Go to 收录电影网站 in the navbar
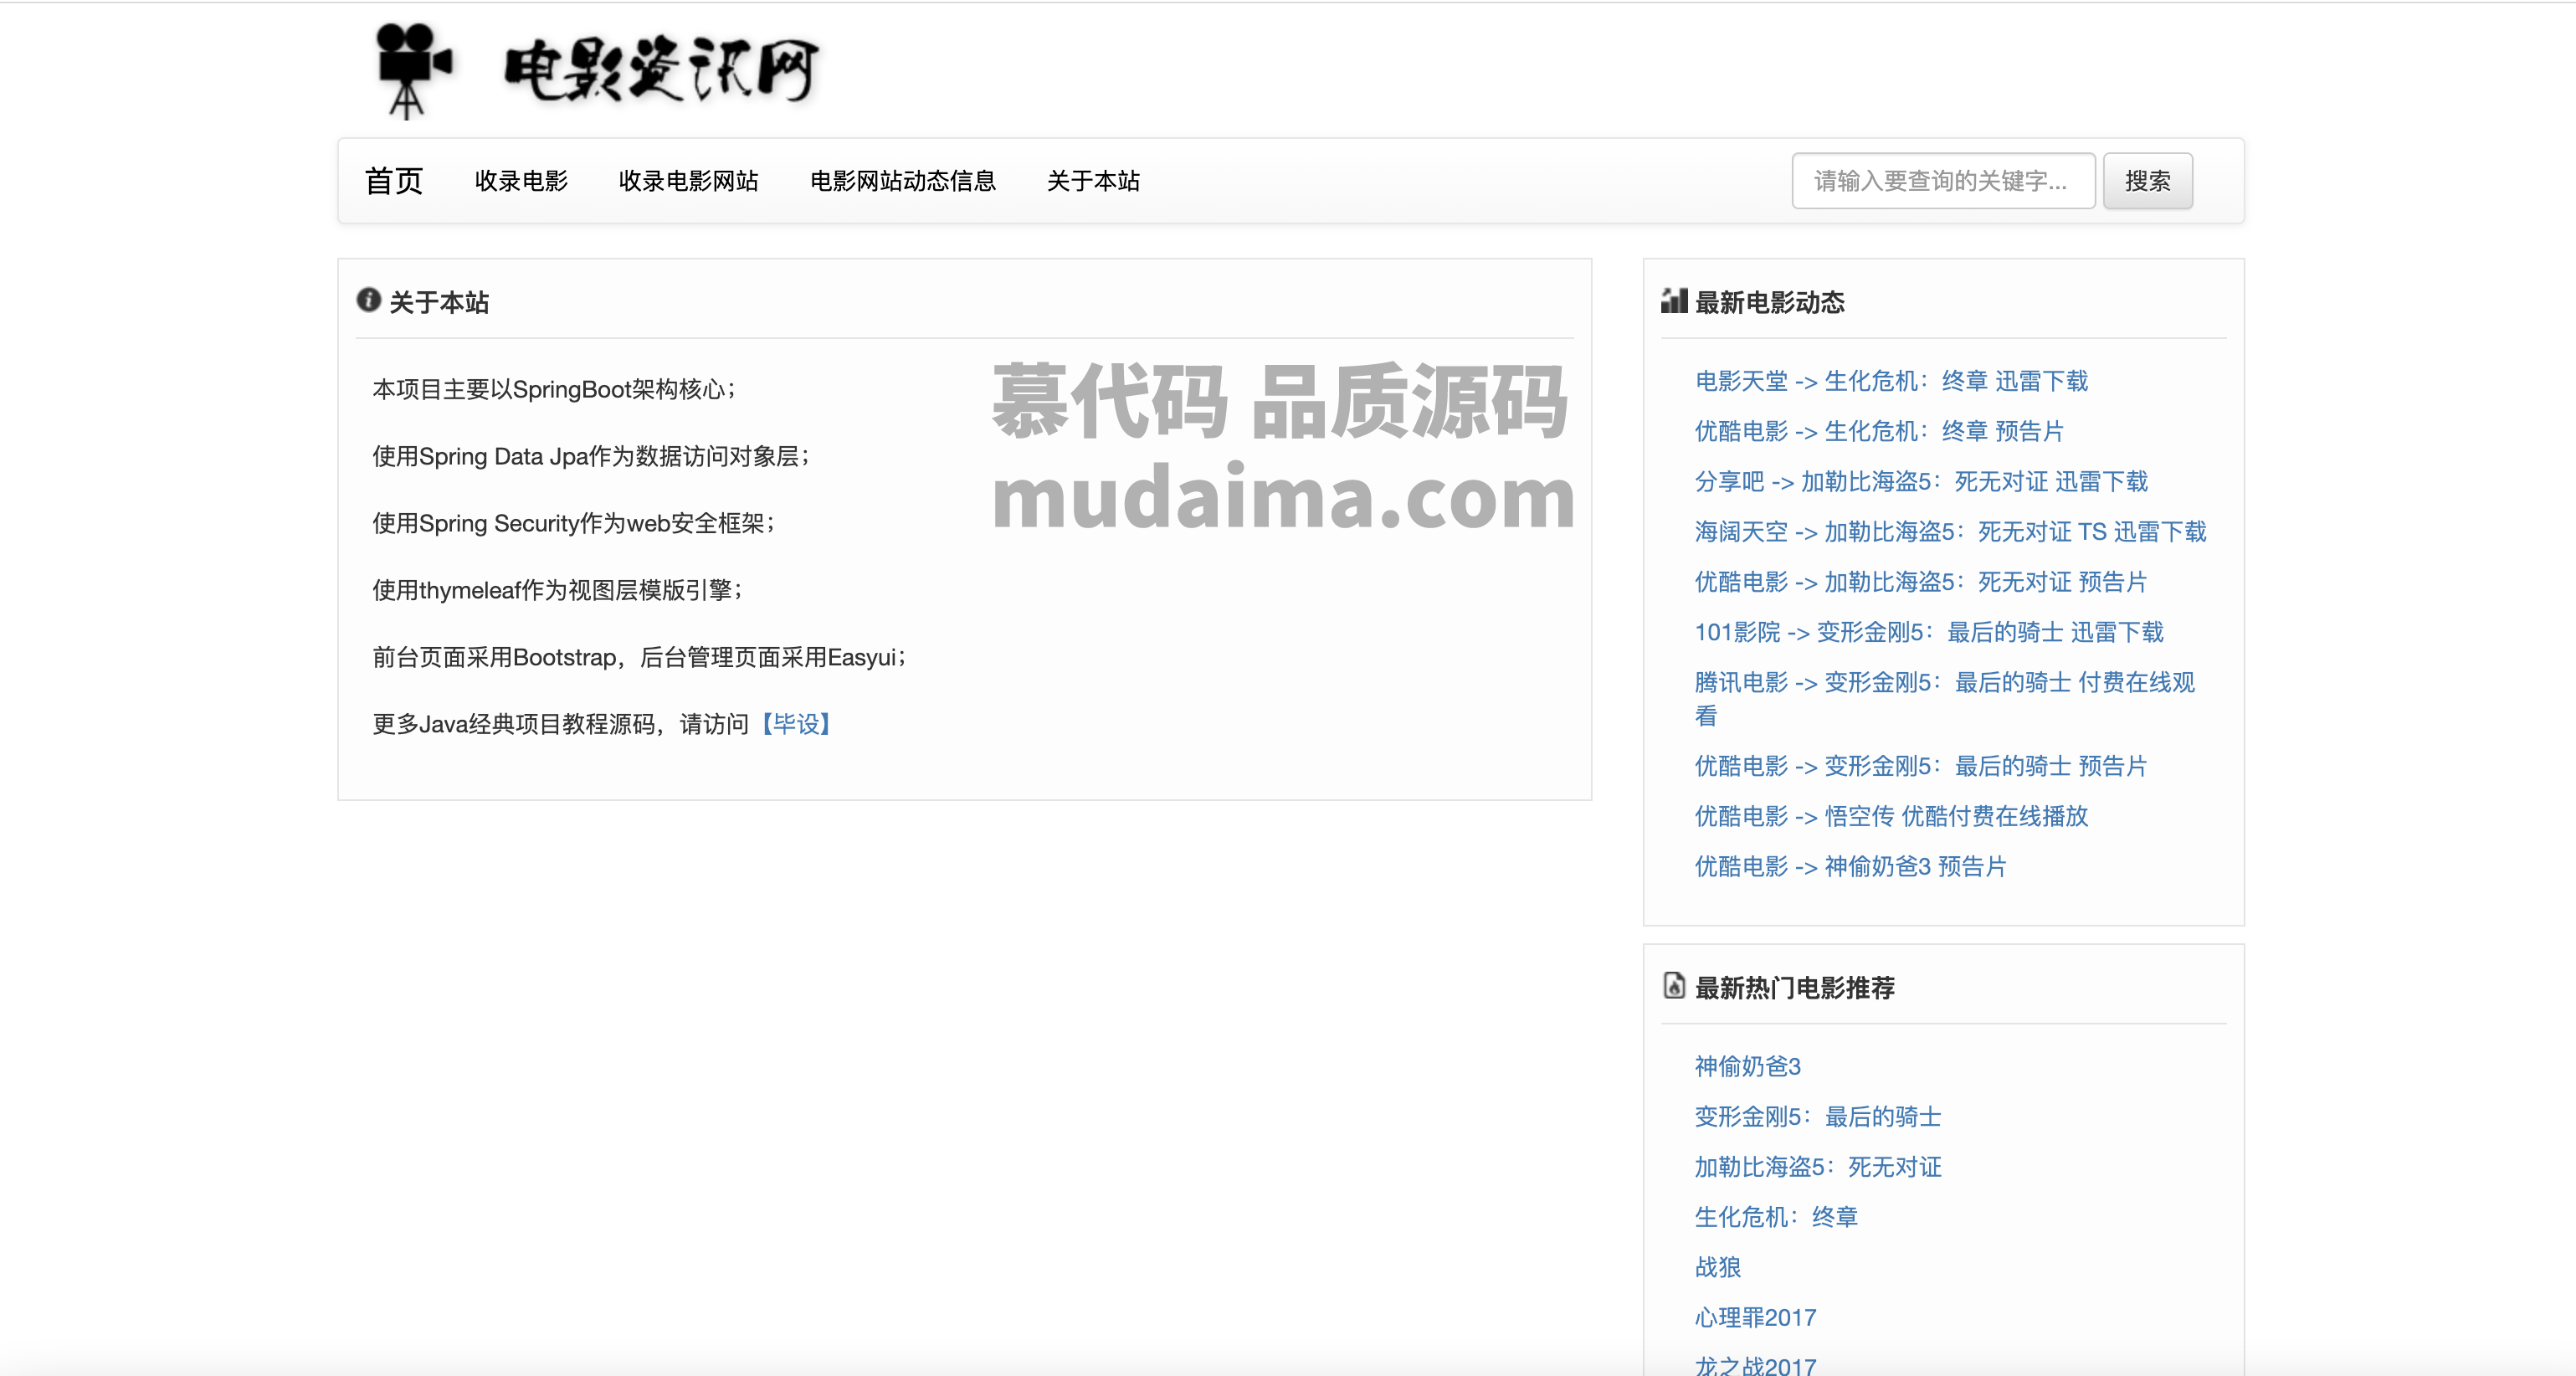This screenshot has height=1376, width=2576. click(688, 181)
